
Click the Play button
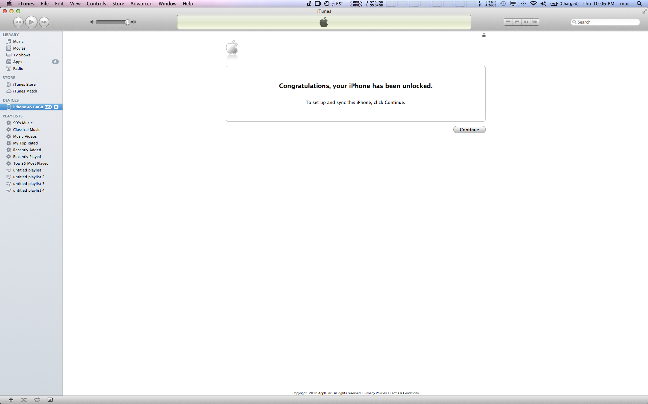31,22
